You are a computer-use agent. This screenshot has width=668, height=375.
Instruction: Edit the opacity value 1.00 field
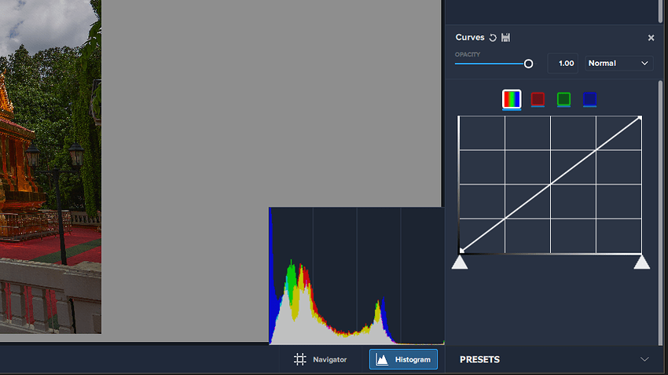563,63
